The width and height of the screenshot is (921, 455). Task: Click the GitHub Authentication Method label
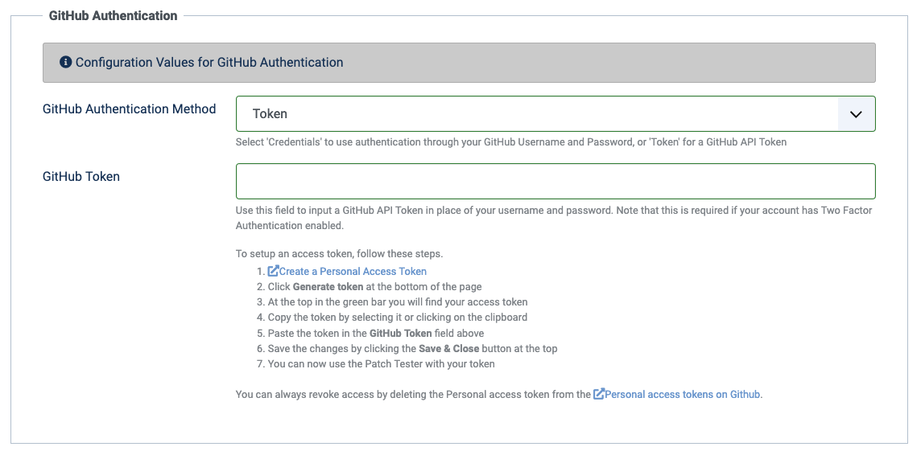[130, 109]
